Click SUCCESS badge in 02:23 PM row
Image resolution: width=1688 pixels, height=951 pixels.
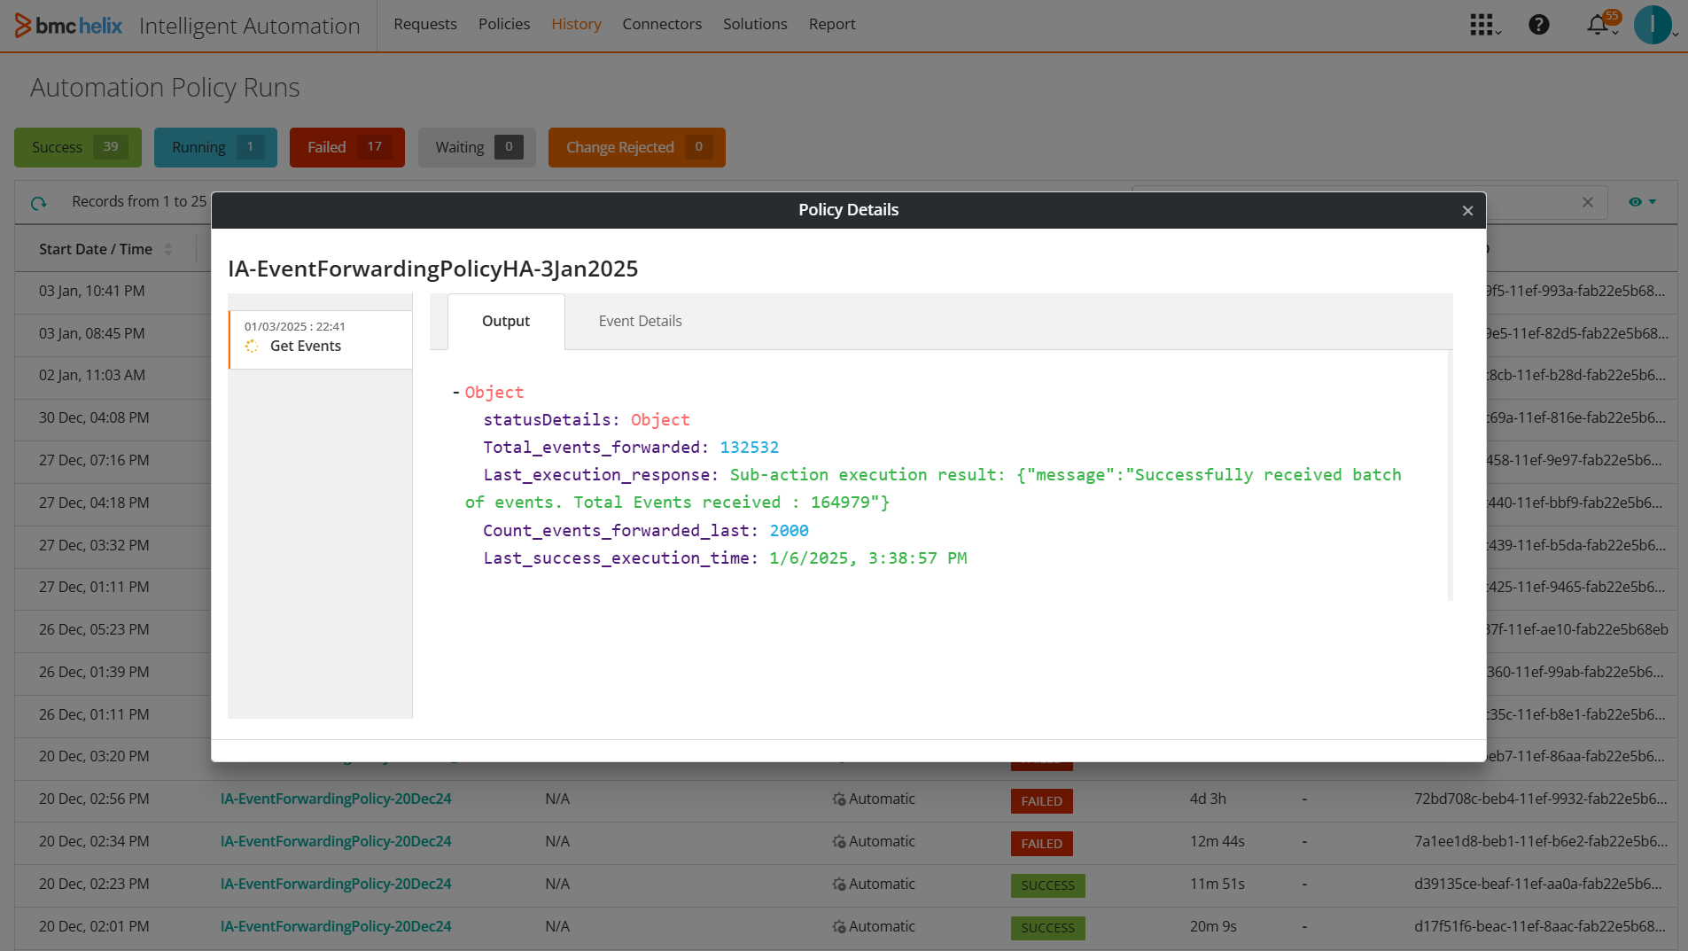[1047, 885]
